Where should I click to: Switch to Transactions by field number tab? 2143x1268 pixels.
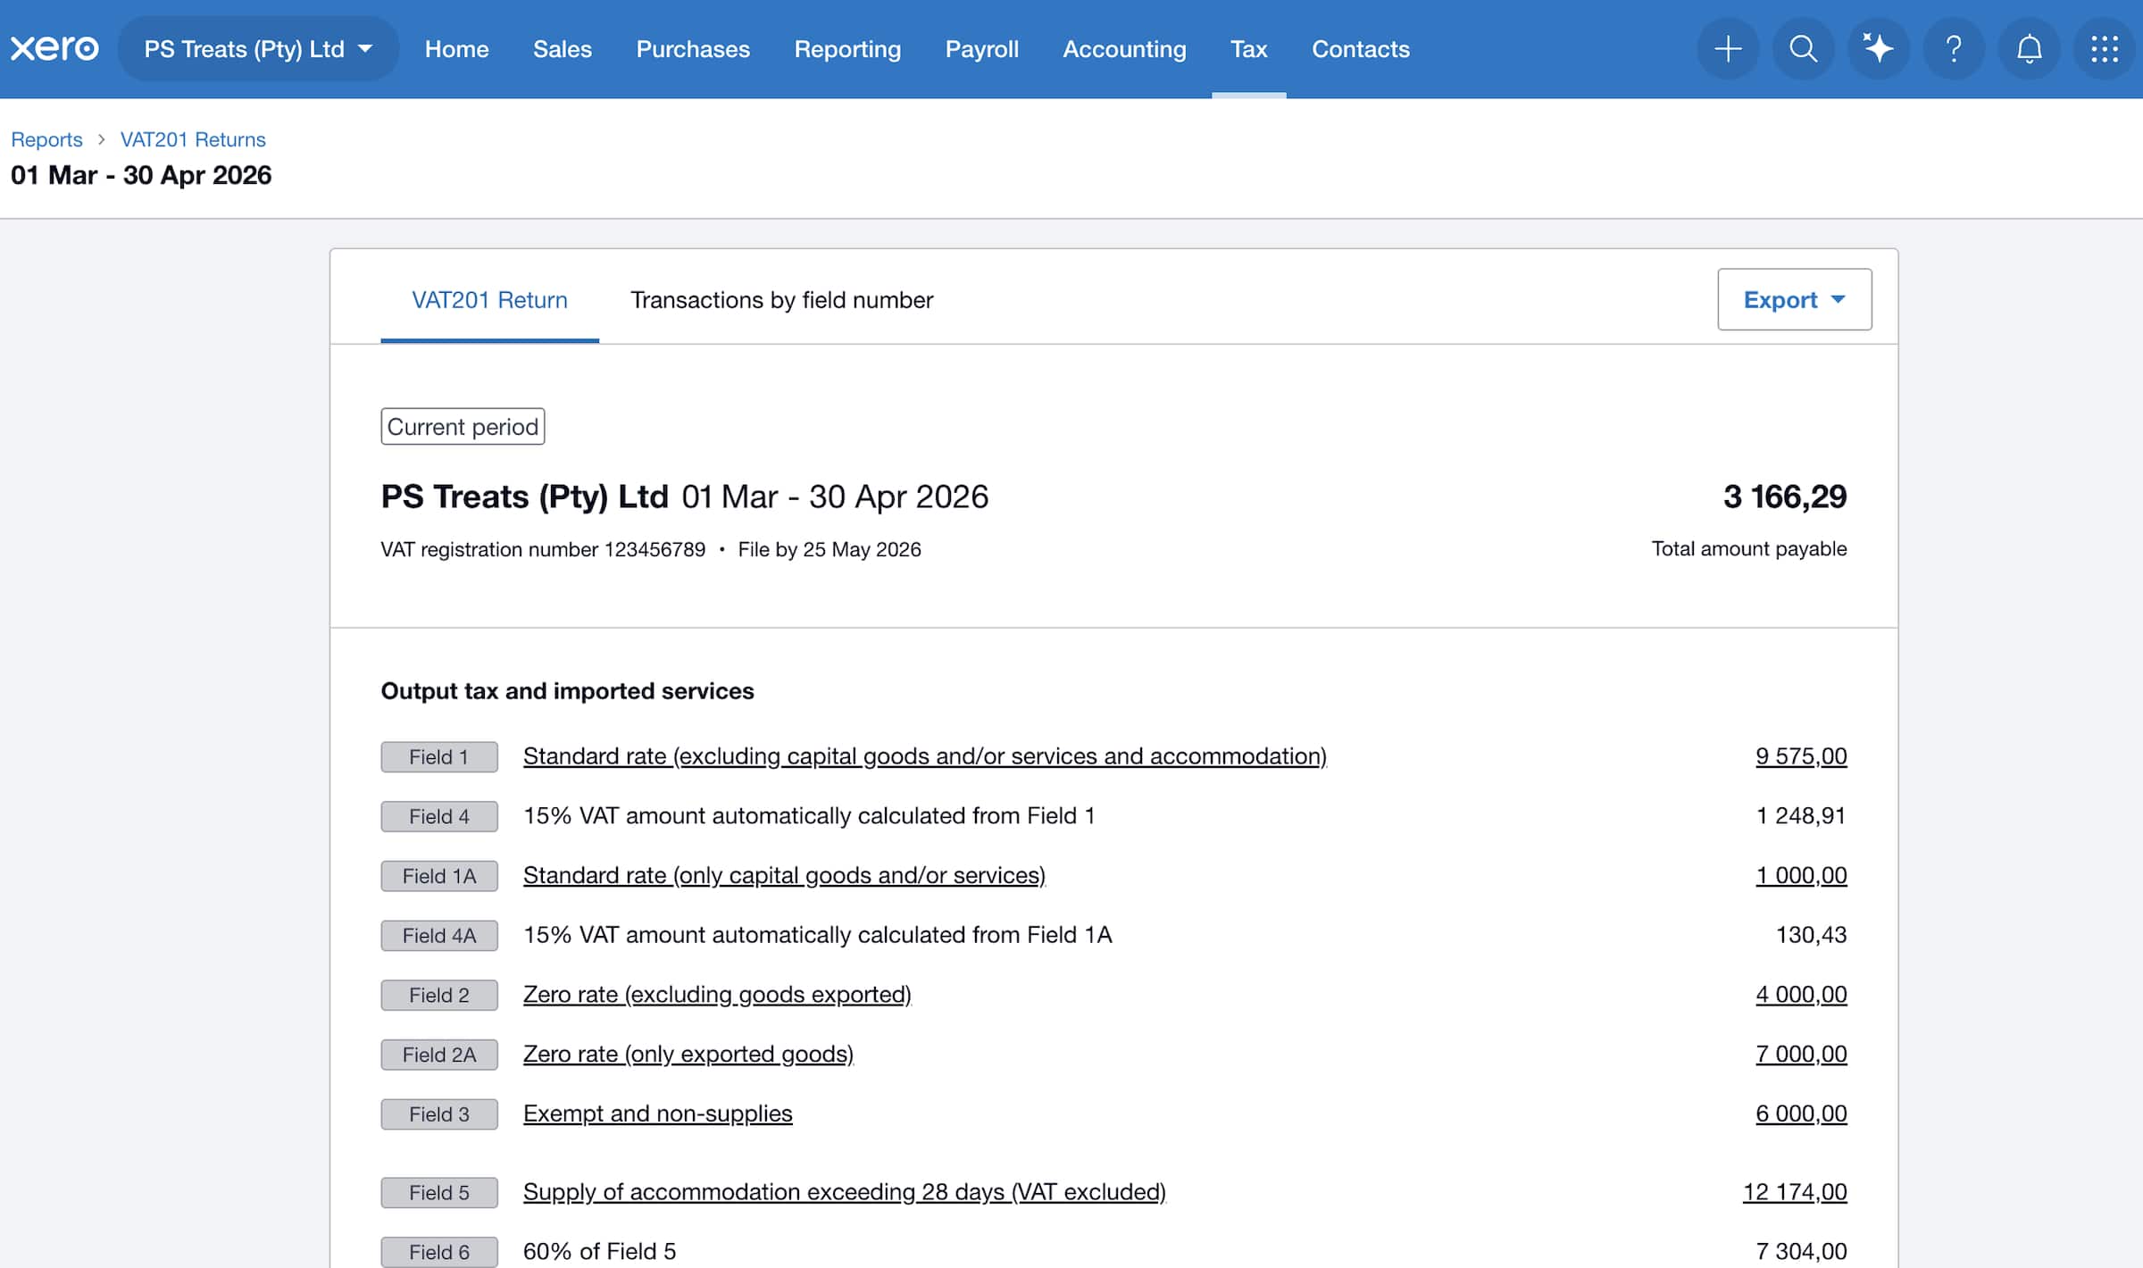781,300
